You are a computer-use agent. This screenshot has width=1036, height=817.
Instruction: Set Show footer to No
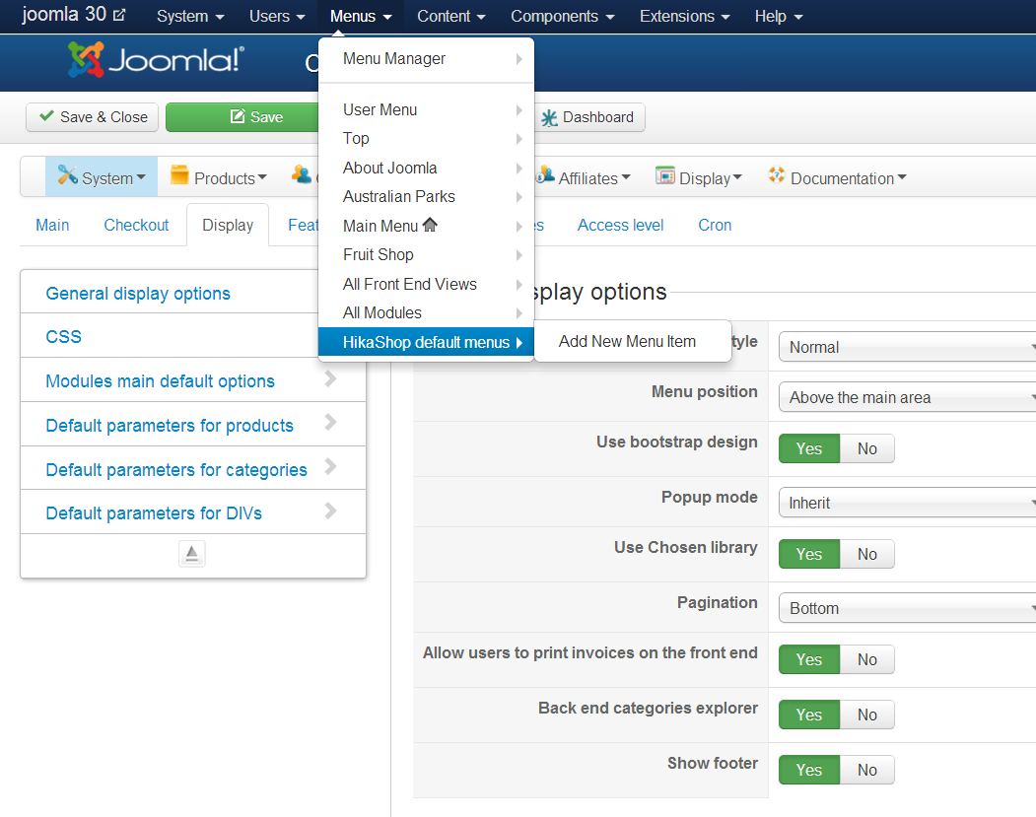coord(866,770)
